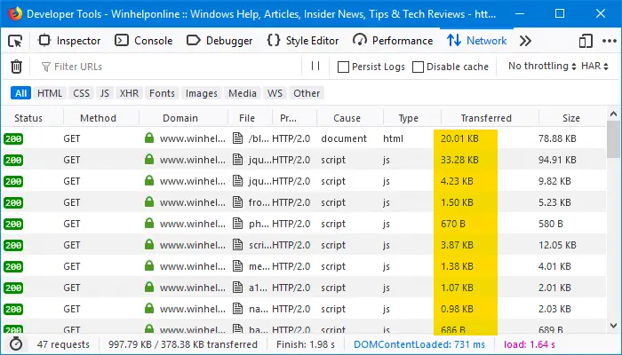
Task: Click the 47 requests status text
Action: (x=63, y=344)
